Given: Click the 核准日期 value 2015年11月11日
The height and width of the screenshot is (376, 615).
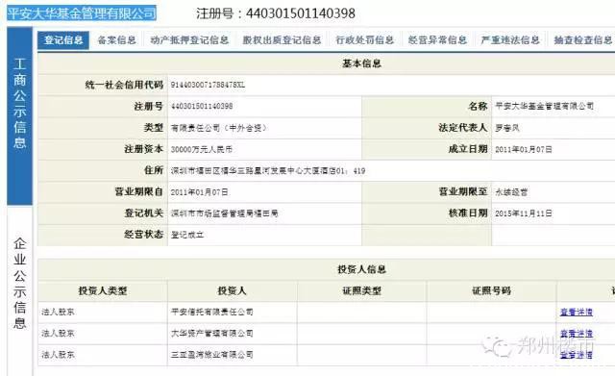Looking at the screenshot, I should pyautogui.click(x=524, y=213).
